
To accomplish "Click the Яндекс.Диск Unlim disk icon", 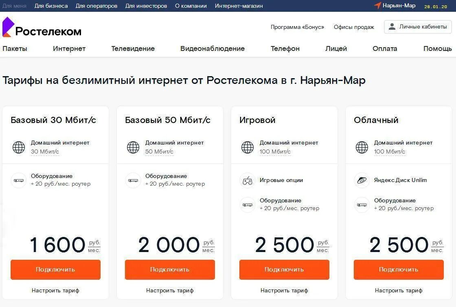I will point(362,180).
